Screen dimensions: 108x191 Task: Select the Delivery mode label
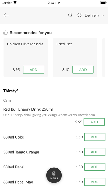pyautogui.click(x=92, y=15)
